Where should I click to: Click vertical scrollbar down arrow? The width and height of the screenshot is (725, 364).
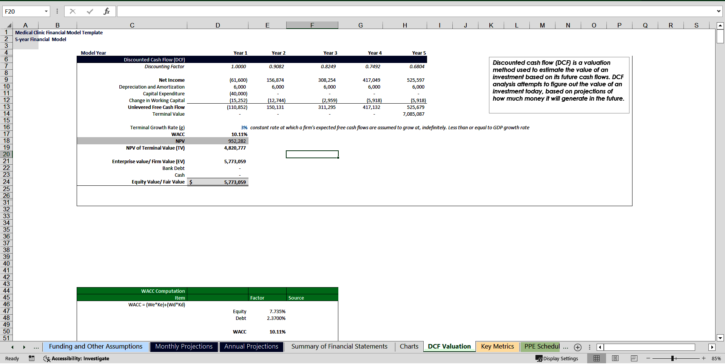click(720, 338)
